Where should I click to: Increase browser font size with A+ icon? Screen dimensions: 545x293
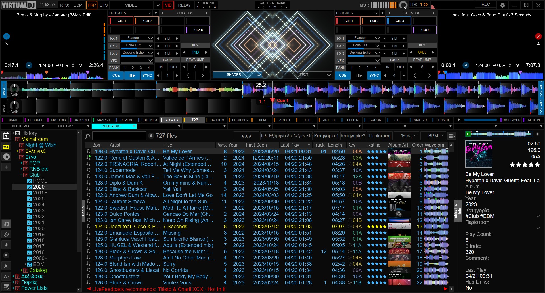click(6, 277)
